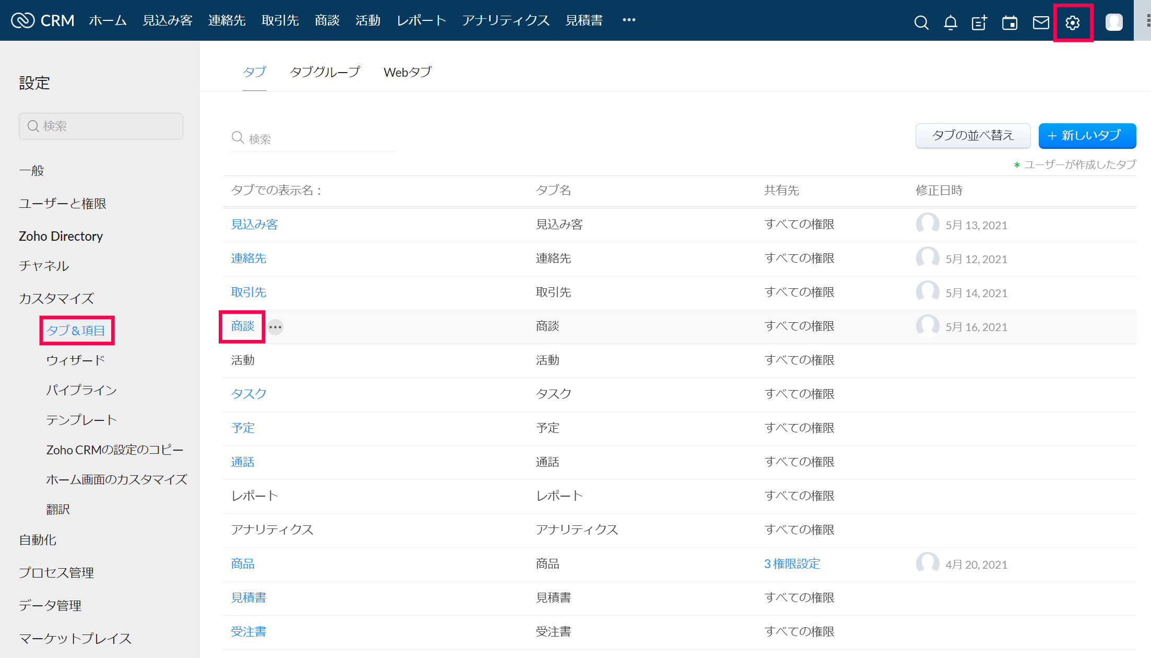The width and height of the screenshot is (1151, 658).
Task: Open 見積書 in top navigation
Action: click(x=584, y=20)
